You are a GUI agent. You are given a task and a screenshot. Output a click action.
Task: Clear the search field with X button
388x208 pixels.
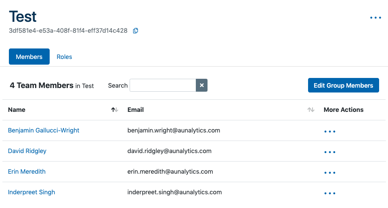pyautogui.click(x=201, y=85)
